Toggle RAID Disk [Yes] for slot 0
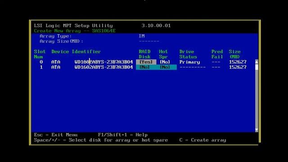This screenshot has width=288, height=162. pos(146,62)
